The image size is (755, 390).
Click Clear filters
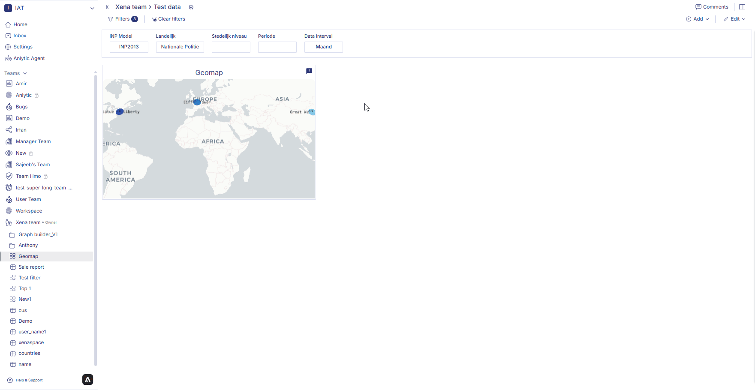(x=168, y=19)
